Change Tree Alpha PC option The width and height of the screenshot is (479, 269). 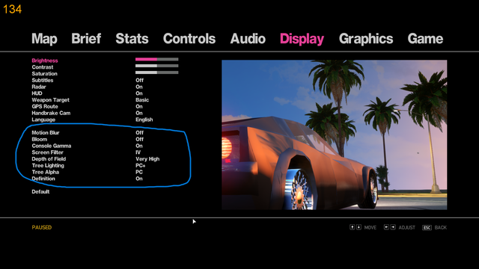(x=139, y=172)
